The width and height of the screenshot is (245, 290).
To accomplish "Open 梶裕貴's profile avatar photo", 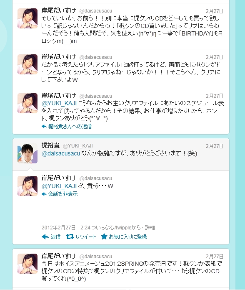I will point(27,153).
